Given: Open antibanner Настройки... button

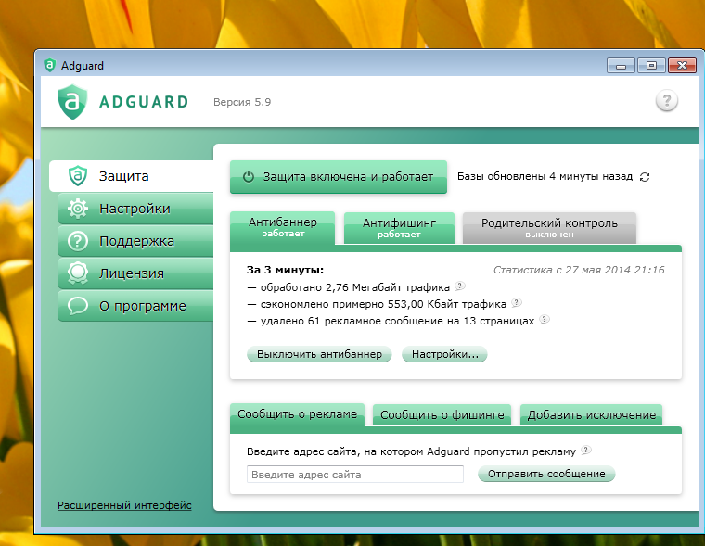Looking at the screenshot, I should pyautogui.click(x=444, y=354).
